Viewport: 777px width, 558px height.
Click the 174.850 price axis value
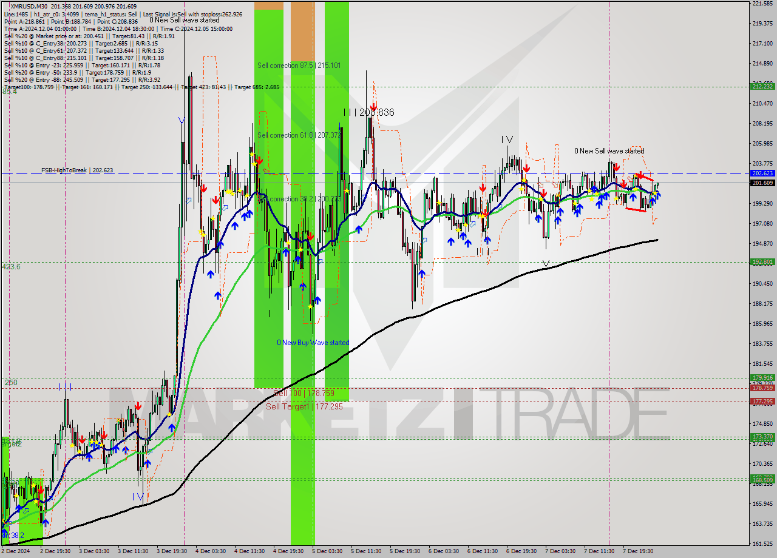762,424
